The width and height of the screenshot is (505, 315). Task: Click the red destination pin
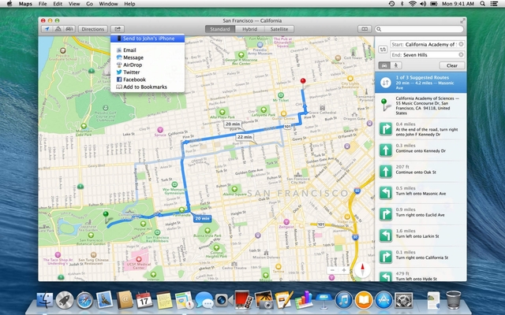pyautogui.click(x=304, y=81)
